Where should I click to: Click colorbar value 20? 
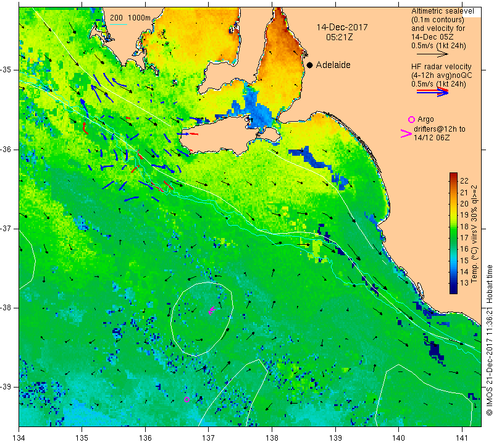pos(464,204)
